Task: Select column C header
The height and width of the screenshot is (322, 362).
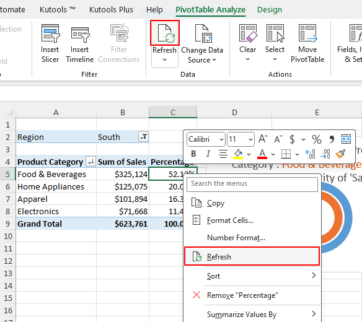Action: (173, 112)
